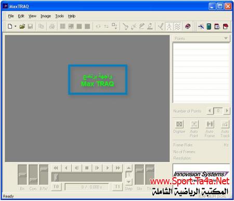Open the Edit menu

click(x=21, y=16)
